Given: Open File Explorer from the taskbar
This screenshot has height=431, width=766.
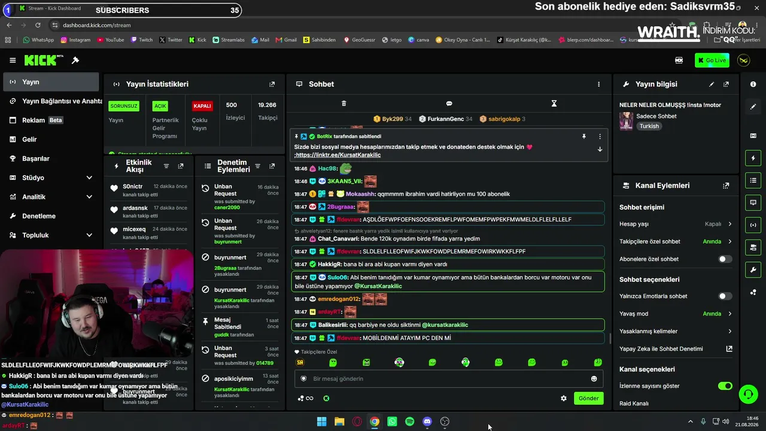Looking at the screenshot, I should pyautogui.click(x=339, y=421).
